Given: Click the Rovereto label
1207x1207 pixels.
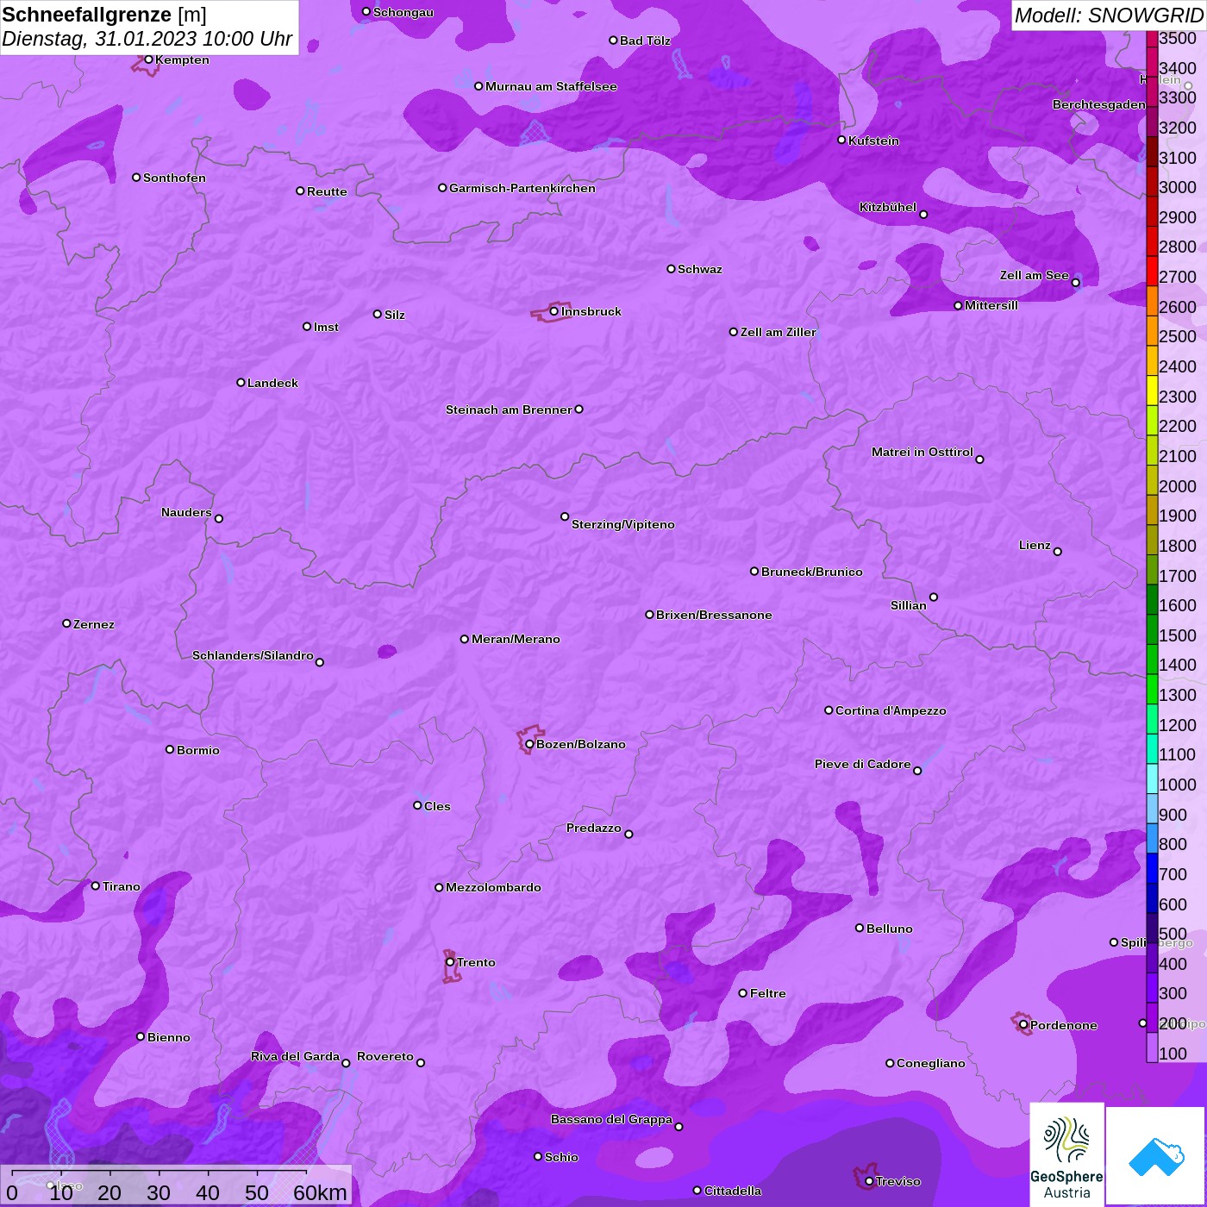Looking at the screenshot, I should pyautogui.click(x=385, y=1056).
